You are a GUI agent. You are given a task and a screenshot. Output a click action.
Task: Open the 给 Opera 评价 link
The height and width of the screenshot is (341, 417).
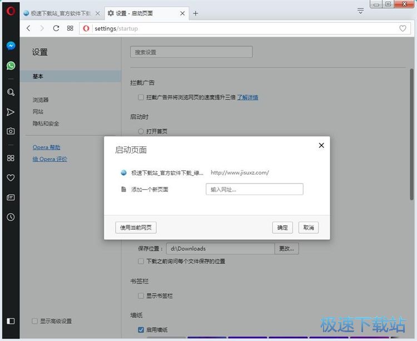pyautogui.click(x=49, y=159)
